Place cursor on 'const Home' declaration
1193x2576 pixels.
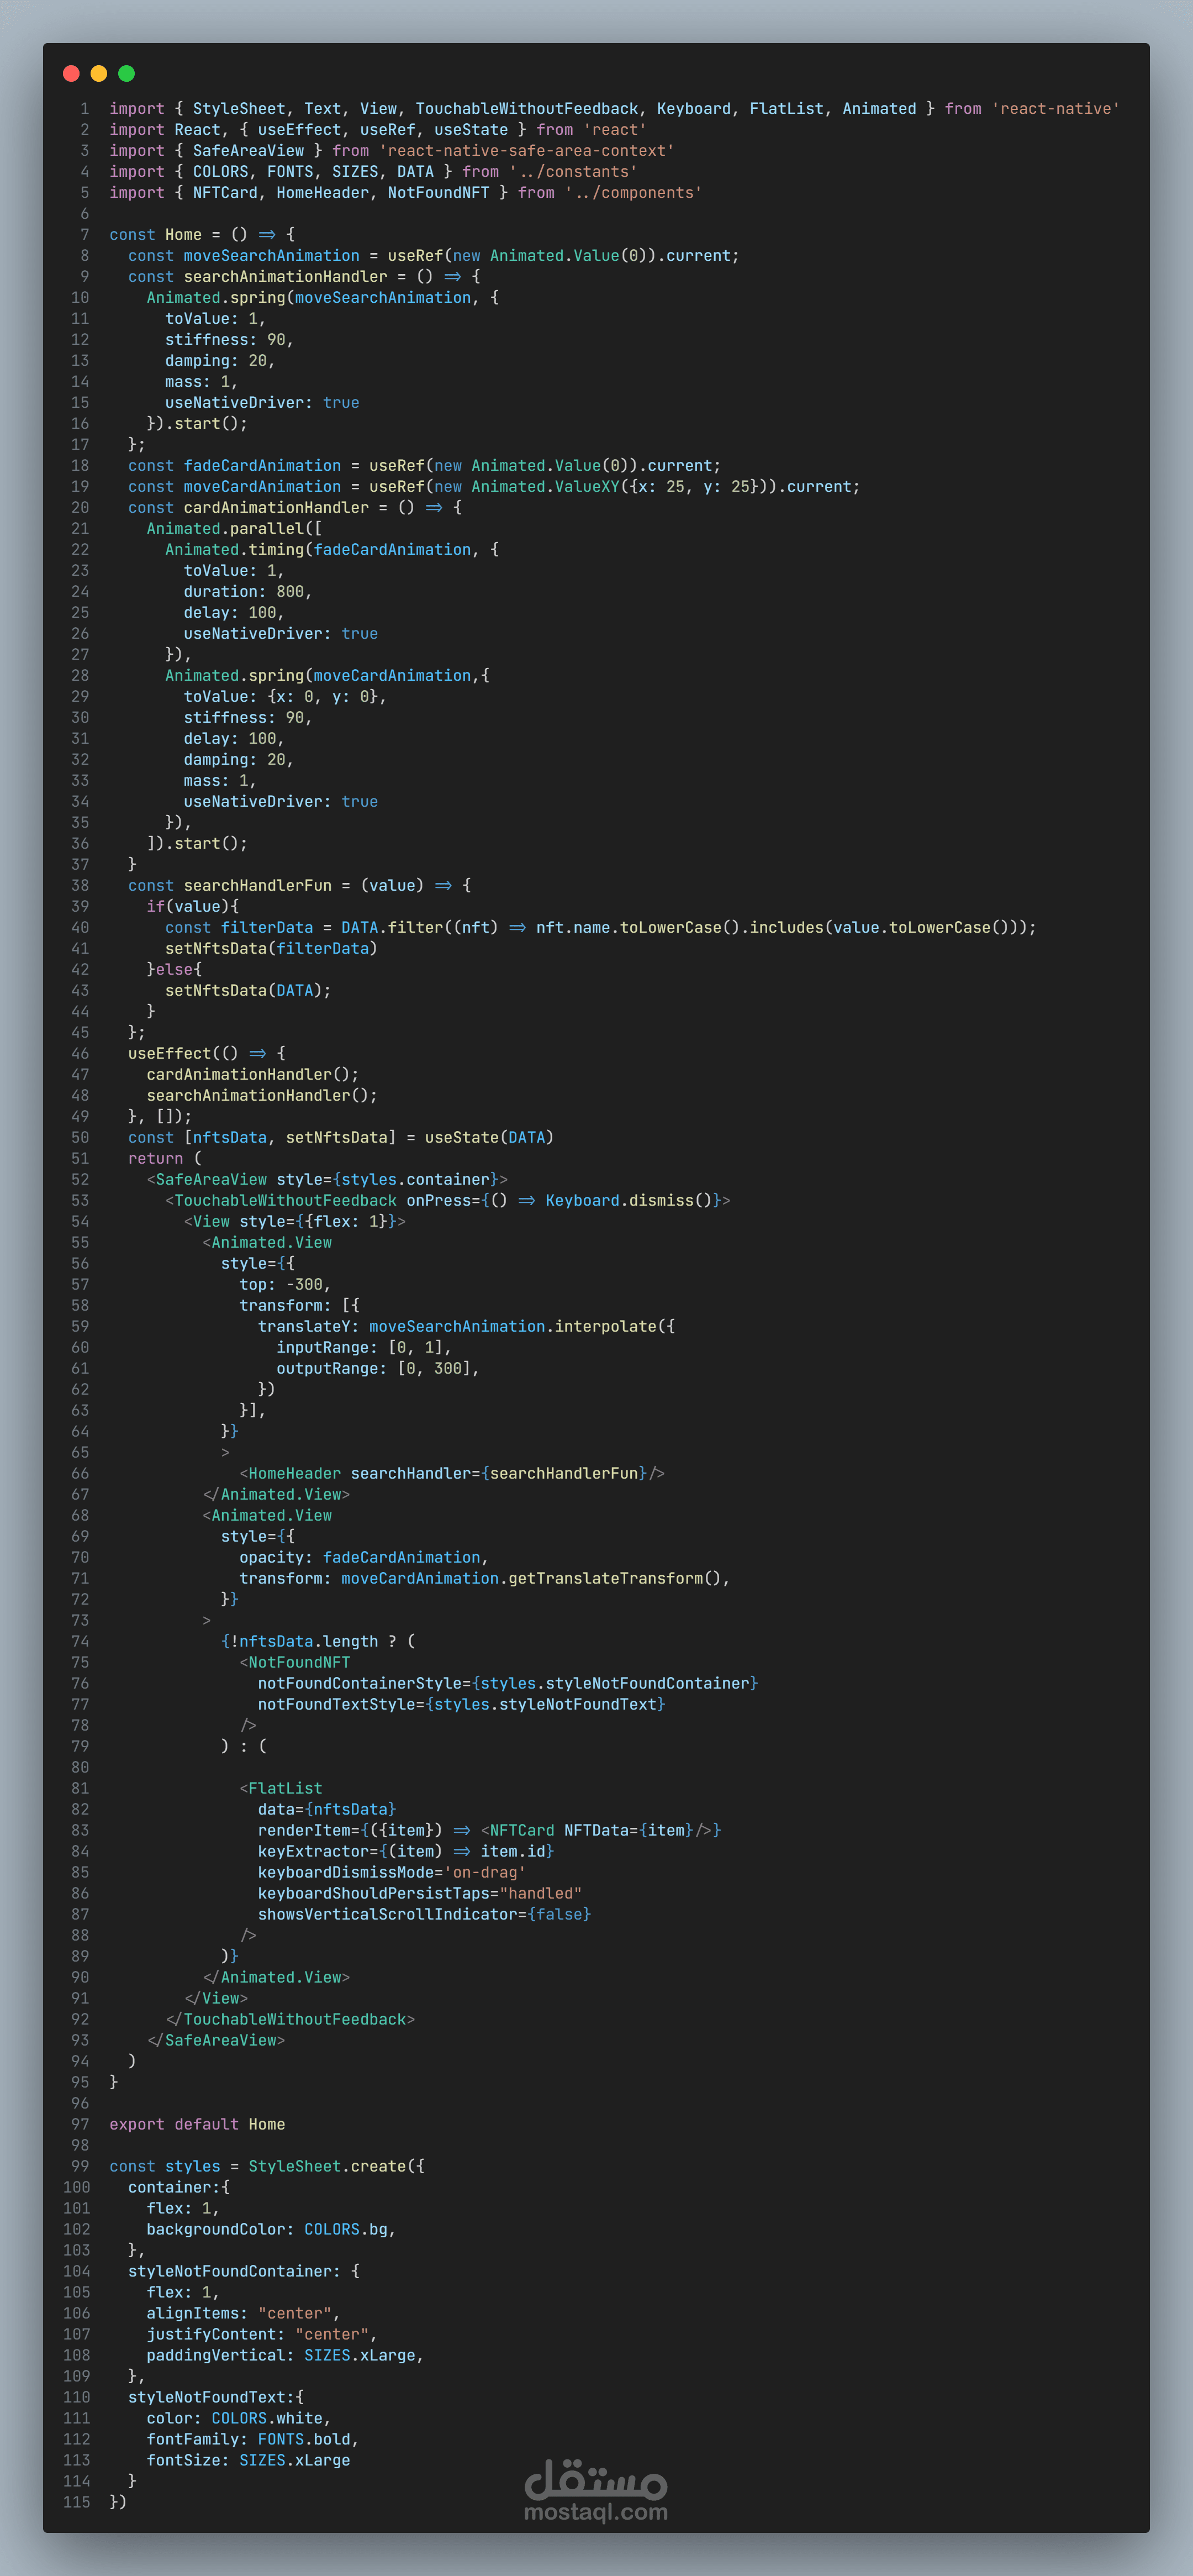tap(183, 235)
